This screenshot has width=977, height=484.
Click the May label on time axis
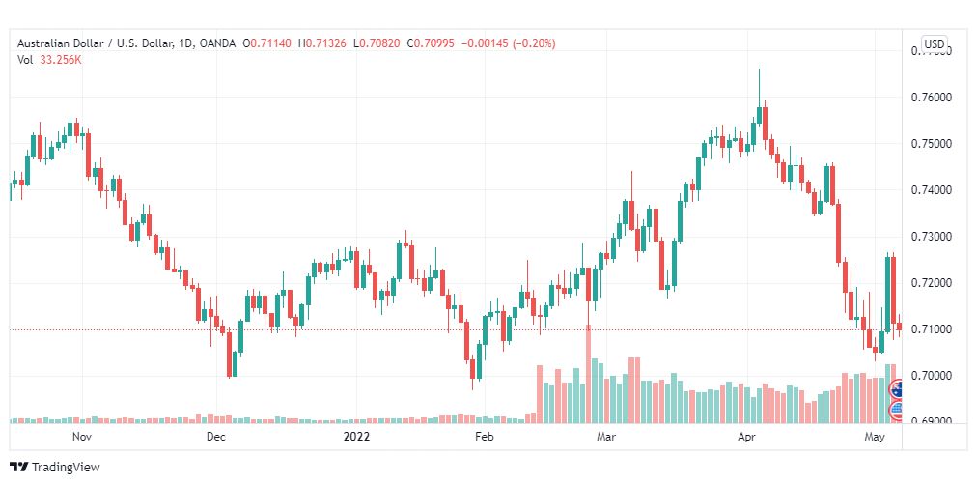click(x=876, y=437)
